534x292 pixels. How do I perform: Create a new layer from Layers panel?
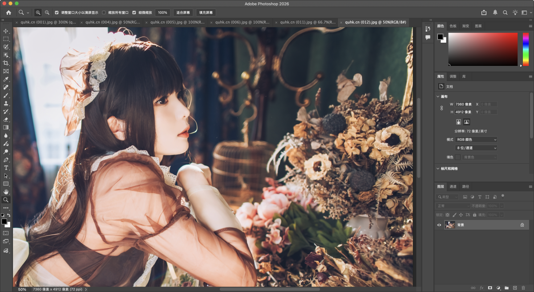click(515, 288)
